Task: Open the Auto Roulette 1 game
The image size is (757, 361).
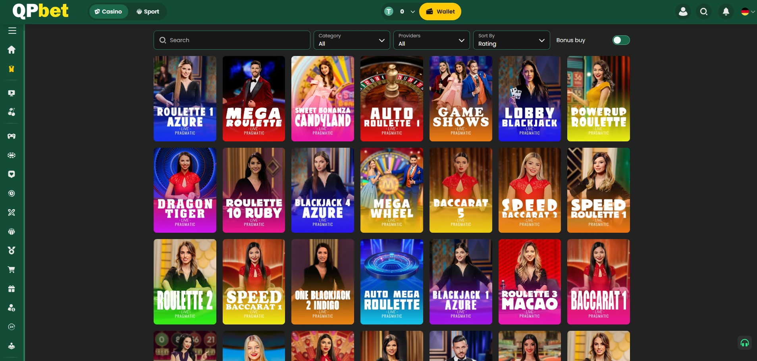Action: click(x=392, y=98)
